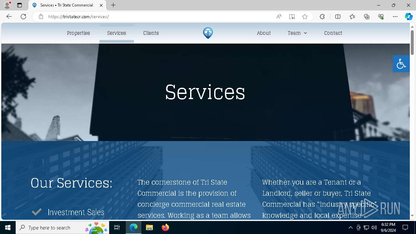
Task: Click the Tri State Commercial logo
Action: (208, 33)
